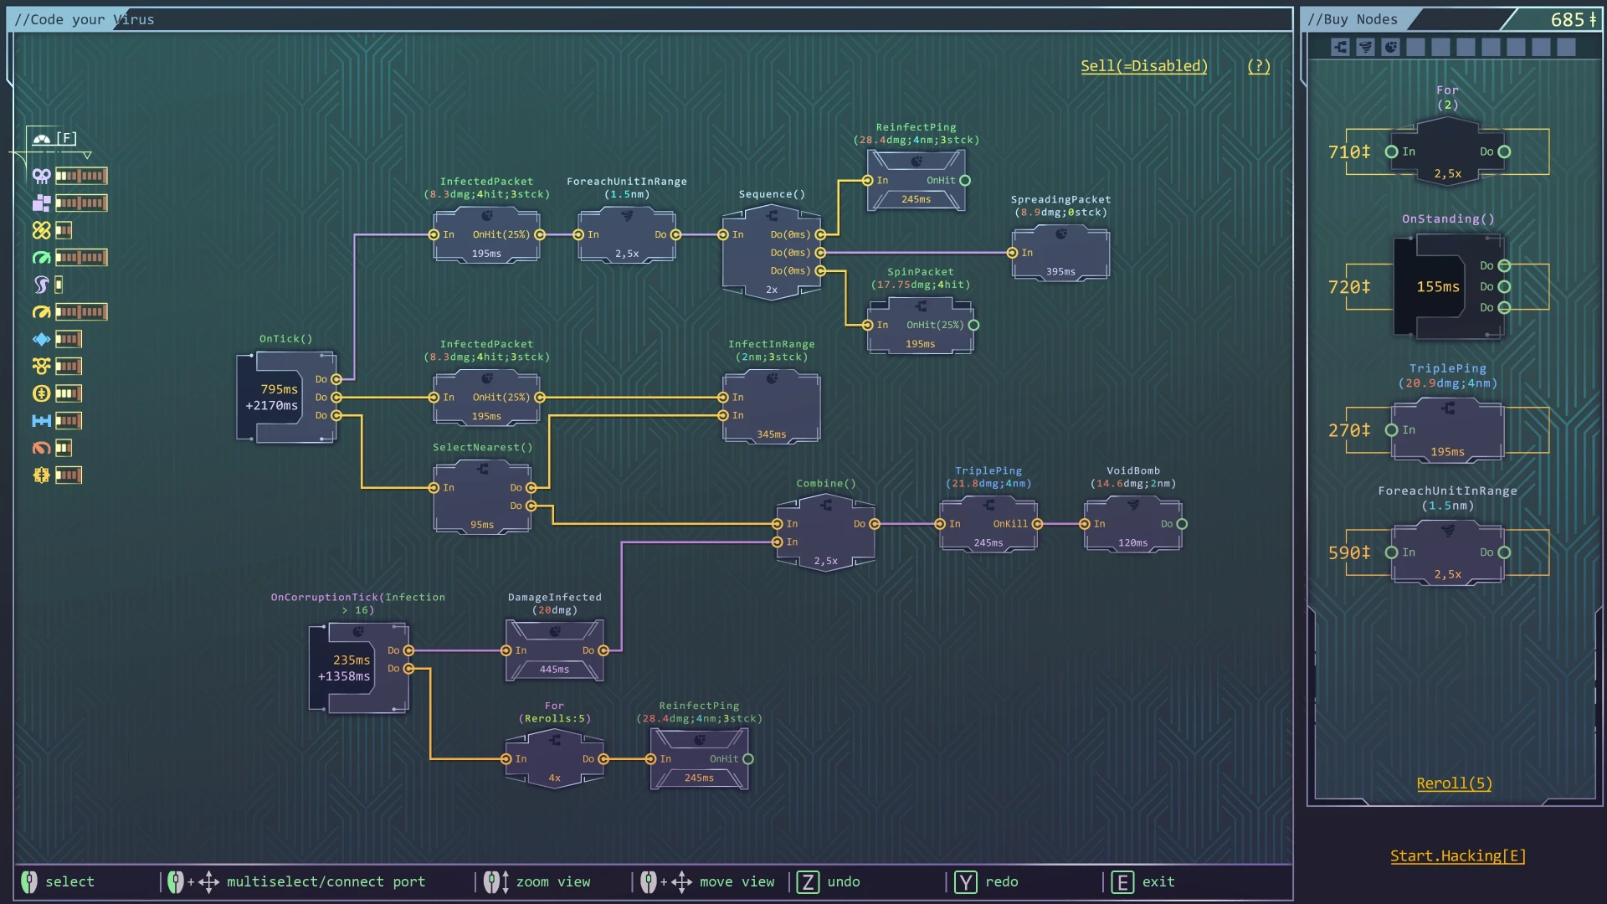Click the tornado filter icon in Buy Nodes panel
Screen dimensions: 1607x904
click(1365, 48)
